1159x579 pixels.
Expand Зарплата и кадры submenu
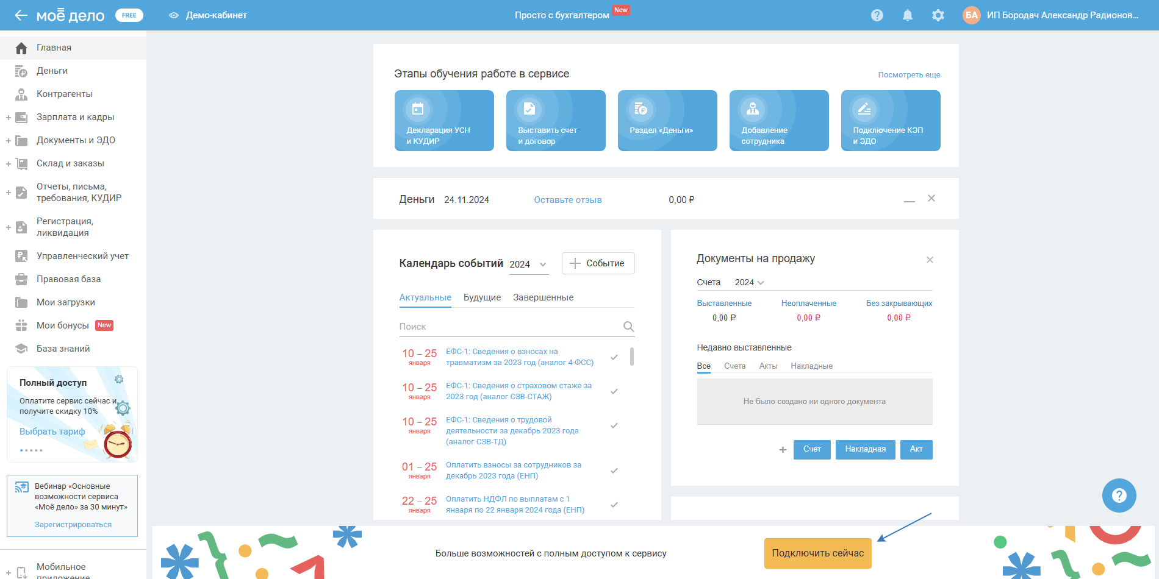9,118
